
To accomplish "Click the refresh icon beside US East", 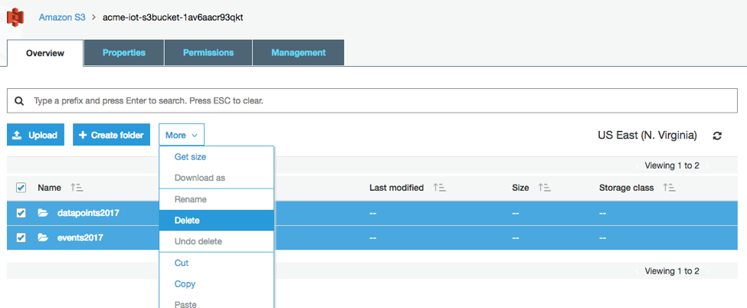I will click(x=717, y=136).
